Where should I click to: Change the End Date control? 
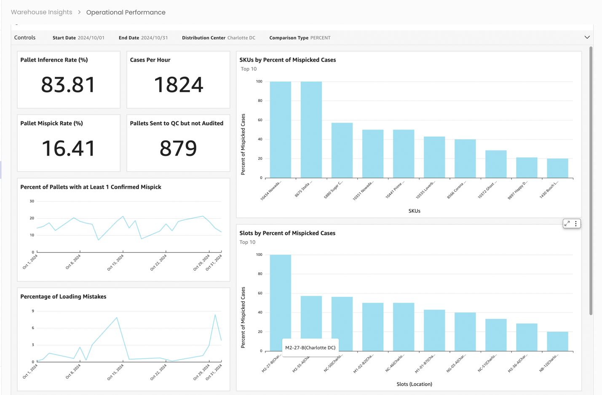143,38
